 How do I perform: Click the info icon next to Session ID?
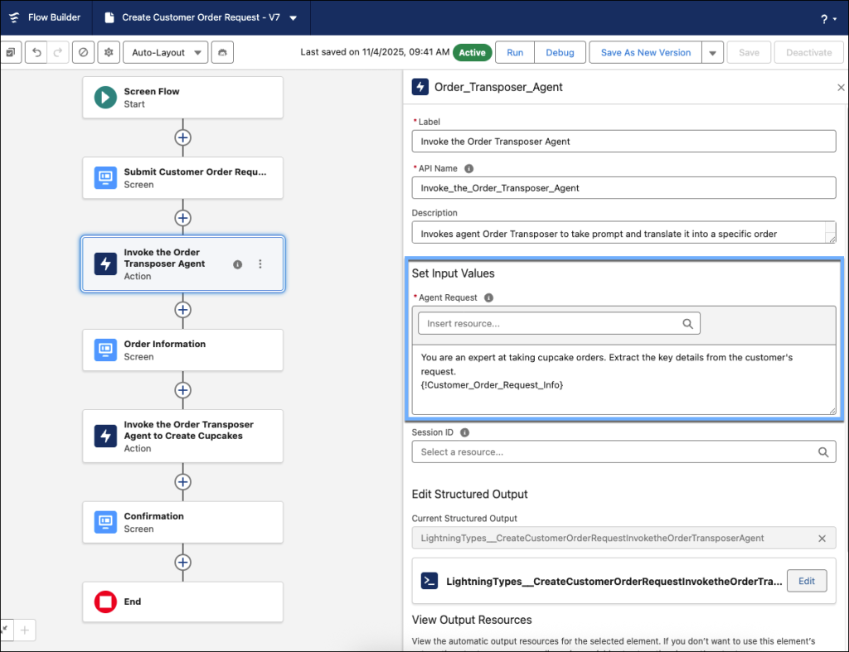tap(464, 432)
